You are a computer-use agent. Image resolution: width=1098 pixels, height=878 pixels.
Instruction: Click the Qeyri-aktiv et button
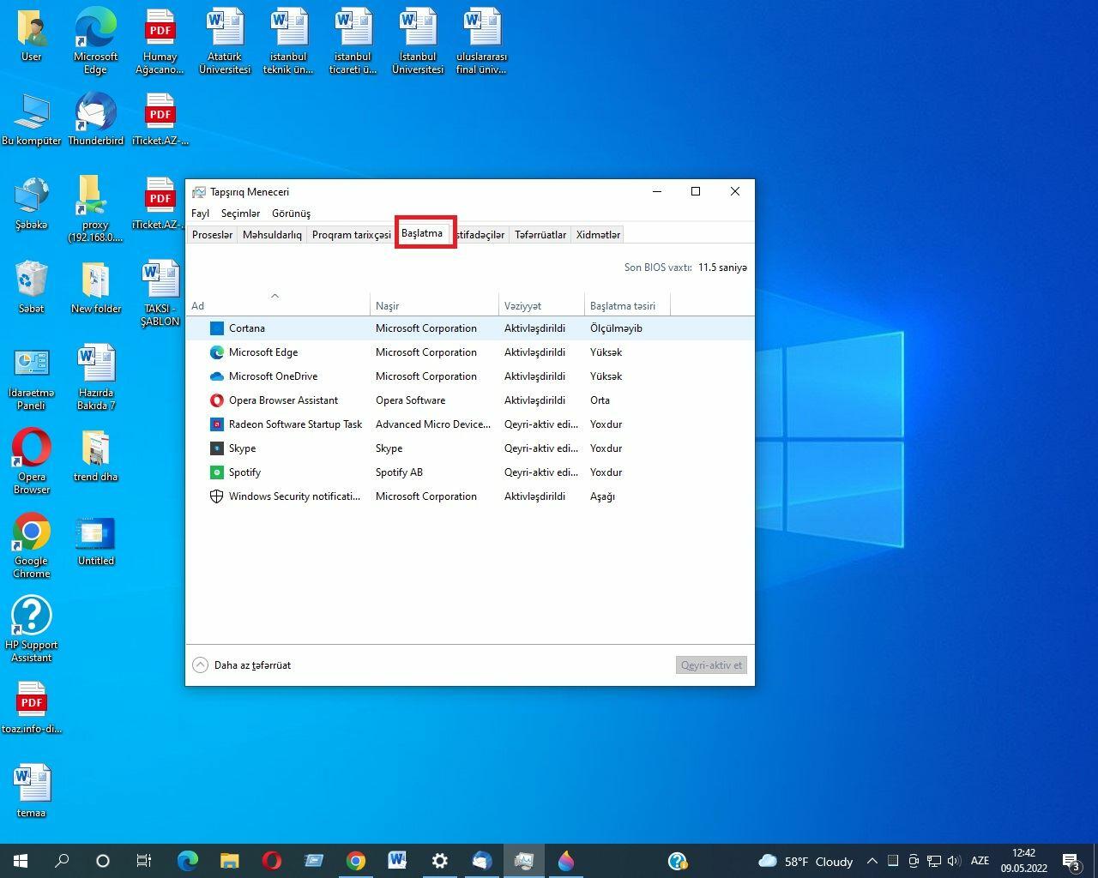click(711, 665)
